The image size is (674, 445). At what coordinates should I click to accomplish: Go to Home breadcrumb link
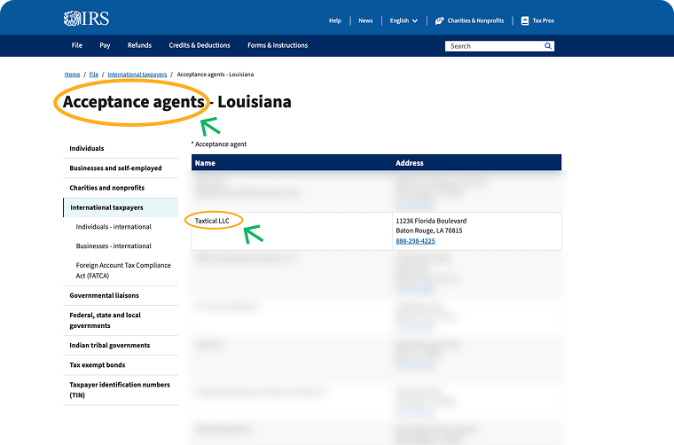pos(72,74)
